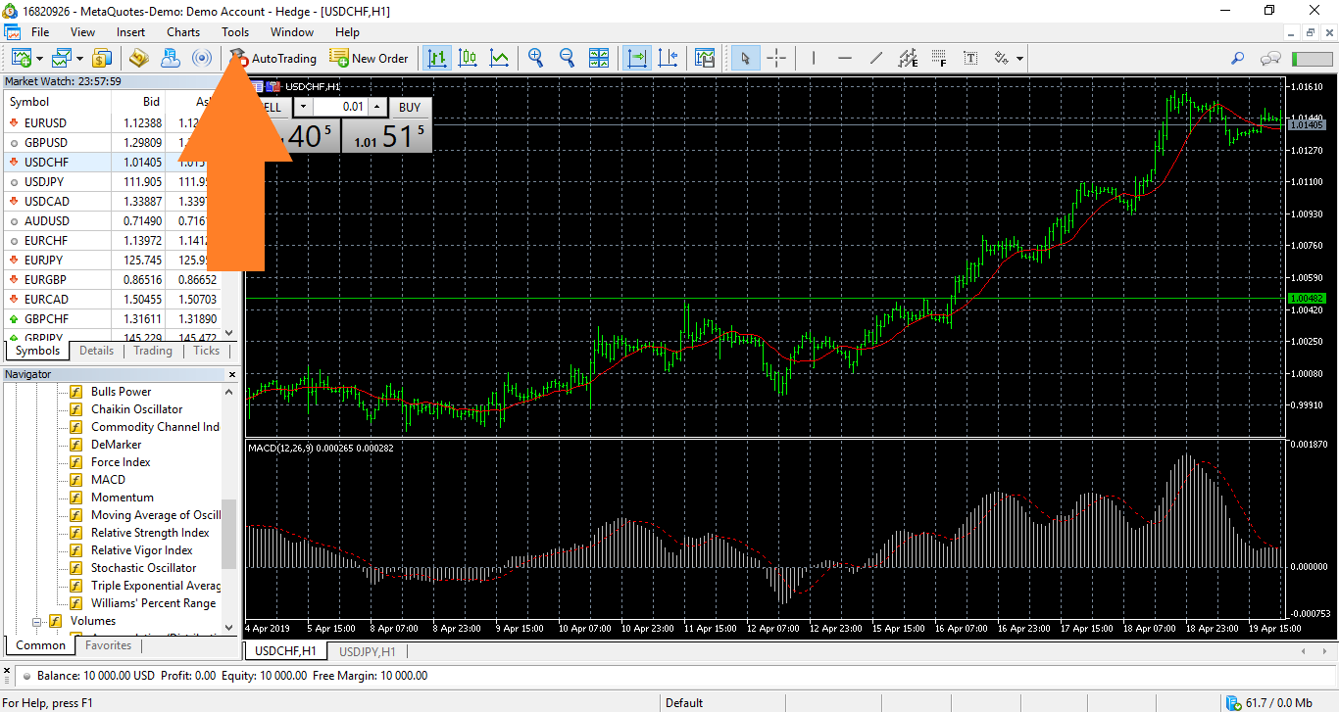The image size is (1339, 712).
Task: Click the BUY button on one-click panel
Action: point(410,107)
